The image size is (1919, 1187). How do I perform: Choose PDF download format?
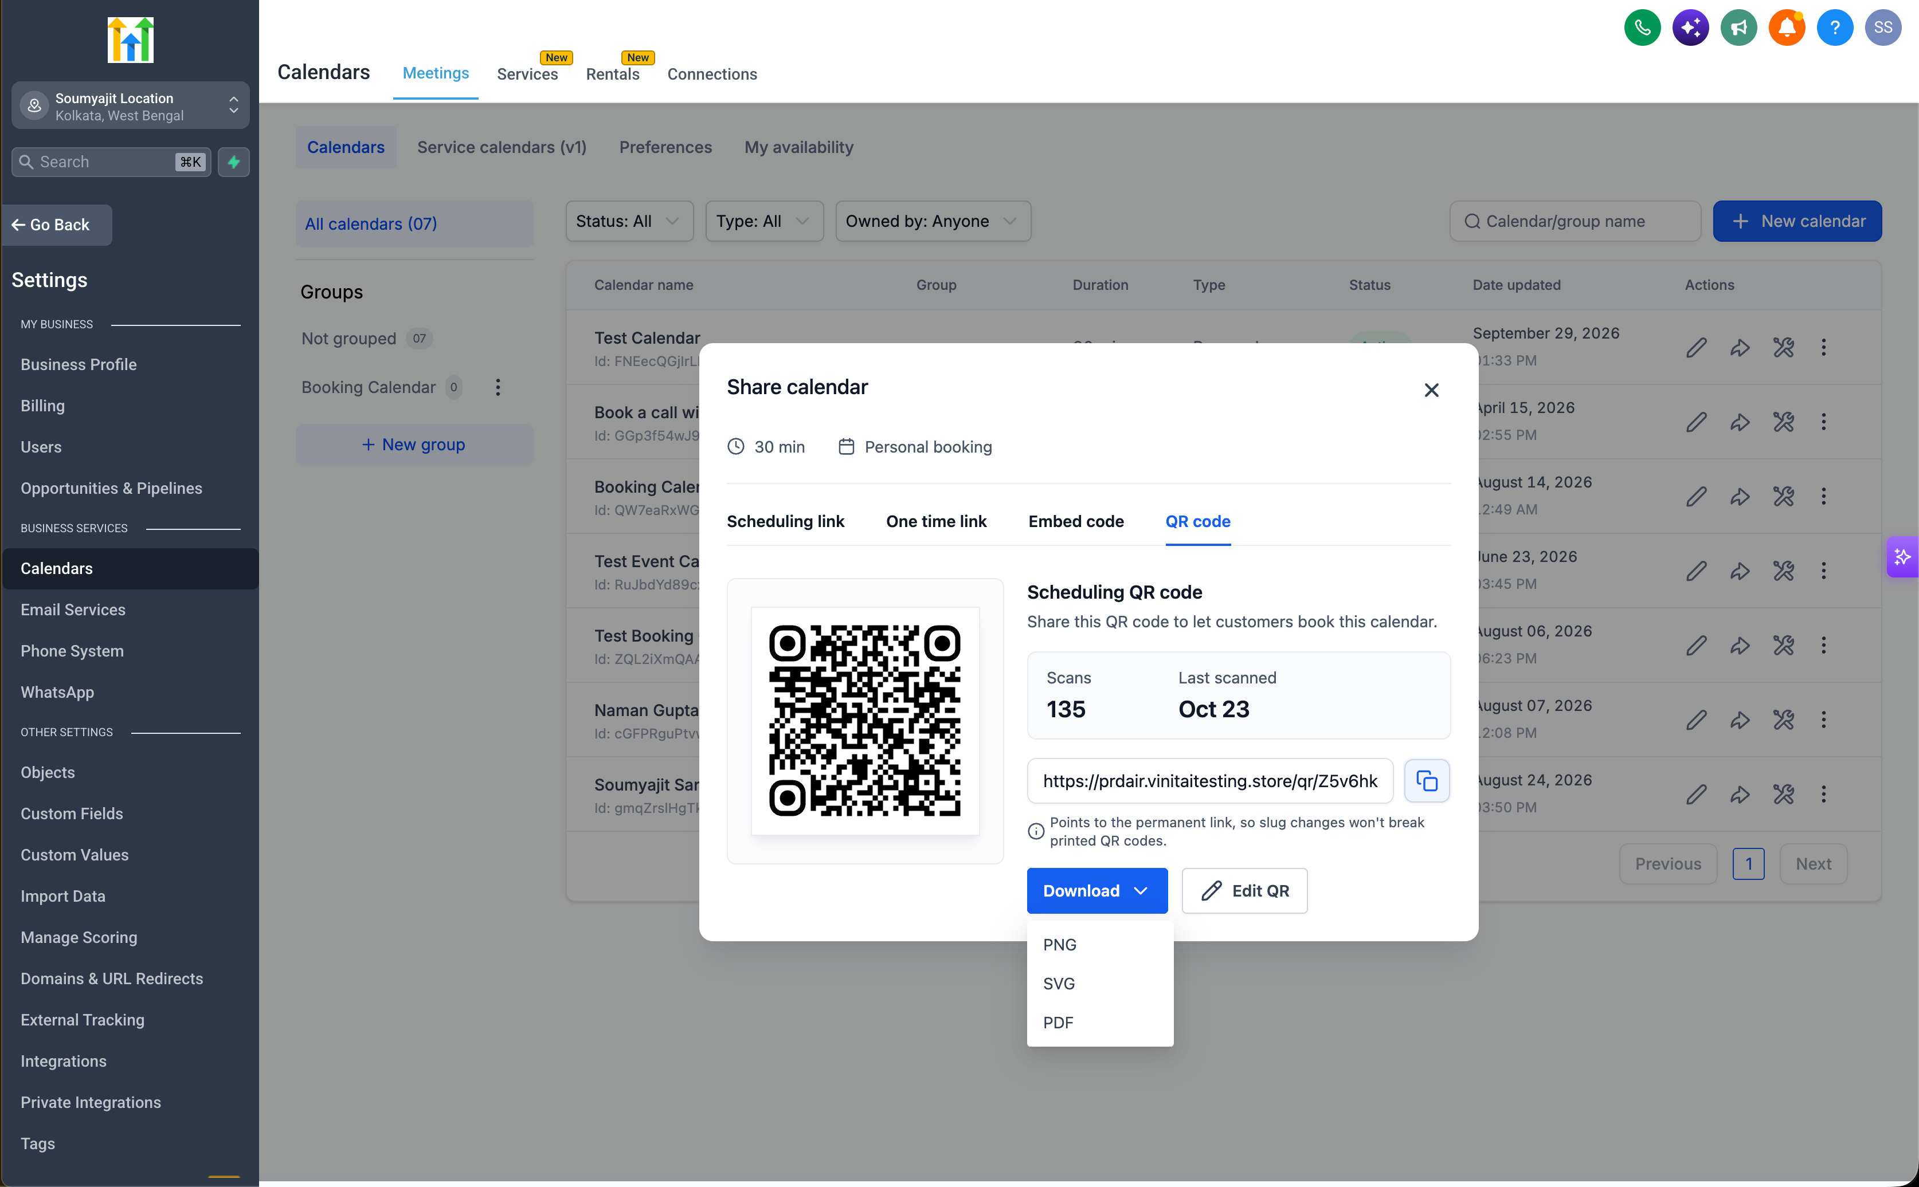coord(1099,1022)
